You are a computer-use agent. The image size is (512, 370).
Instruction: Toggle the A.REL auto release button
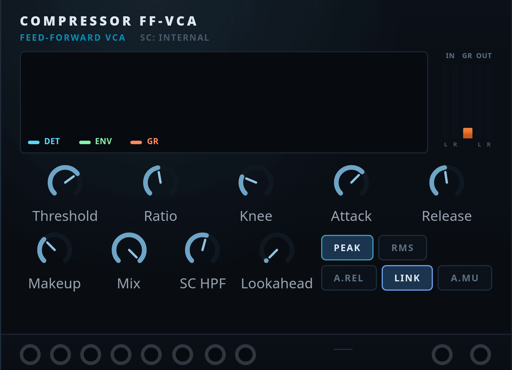349,278
